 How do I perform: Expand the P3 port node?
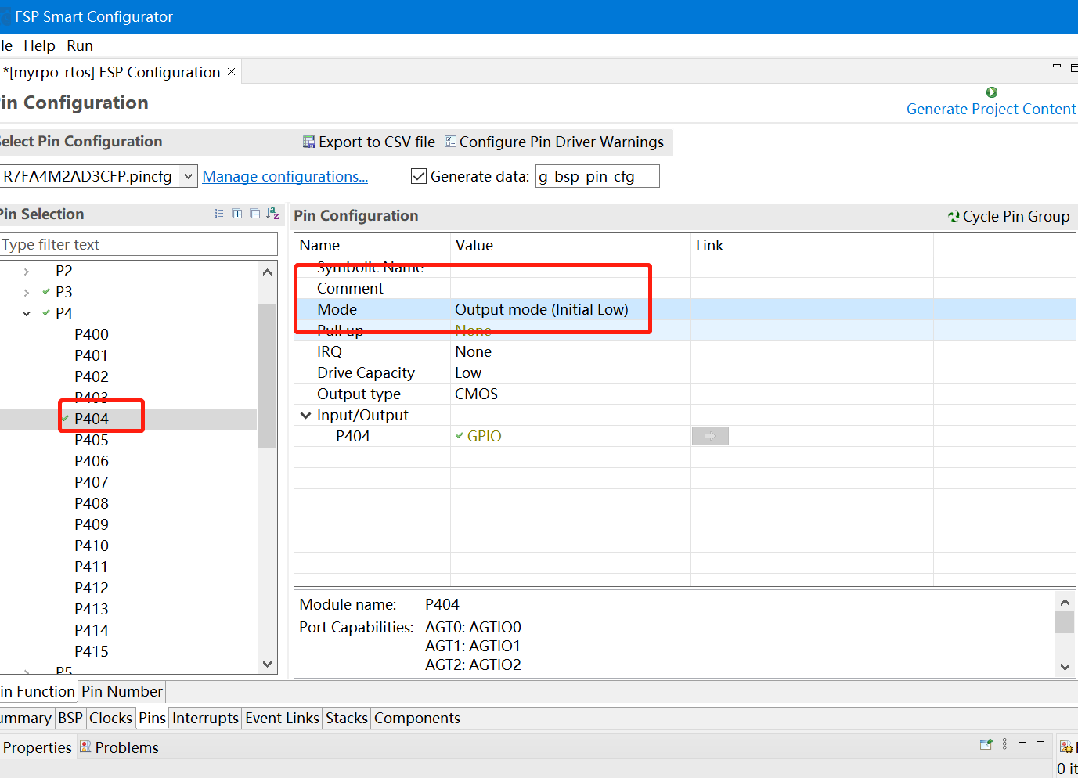[x=27, y=292]
